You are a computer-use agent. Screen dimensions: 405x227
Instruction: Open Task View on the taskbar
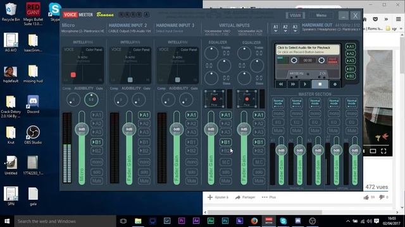[123, 221]
